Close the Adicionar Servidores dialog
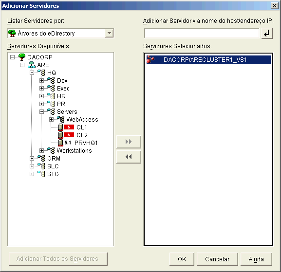 tap(275, 6)
